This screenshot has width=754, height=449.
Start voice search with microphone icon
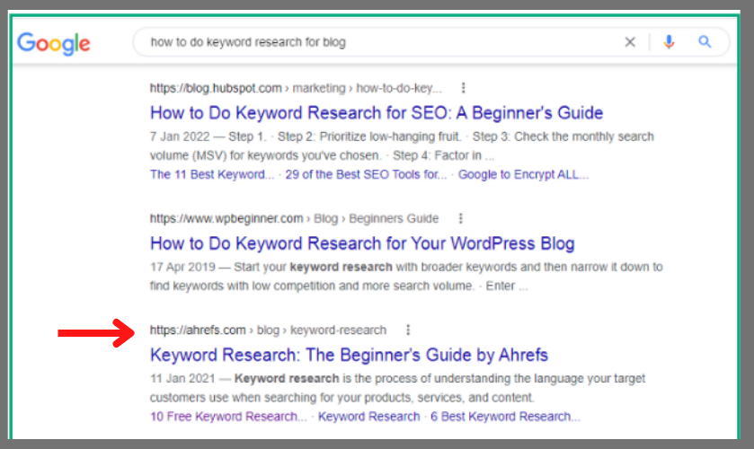(x=669, y=42)
